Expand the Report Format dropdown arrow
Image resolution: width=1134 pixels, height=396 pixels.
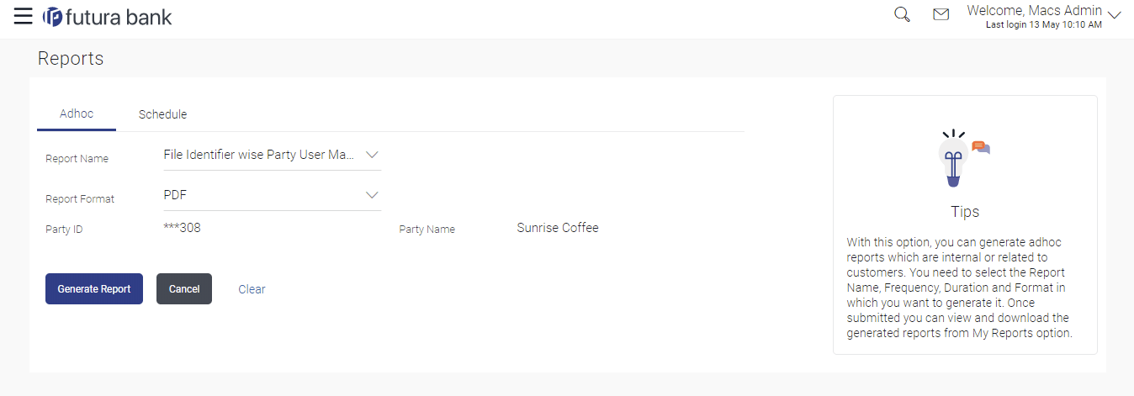(x=373, y=195)
